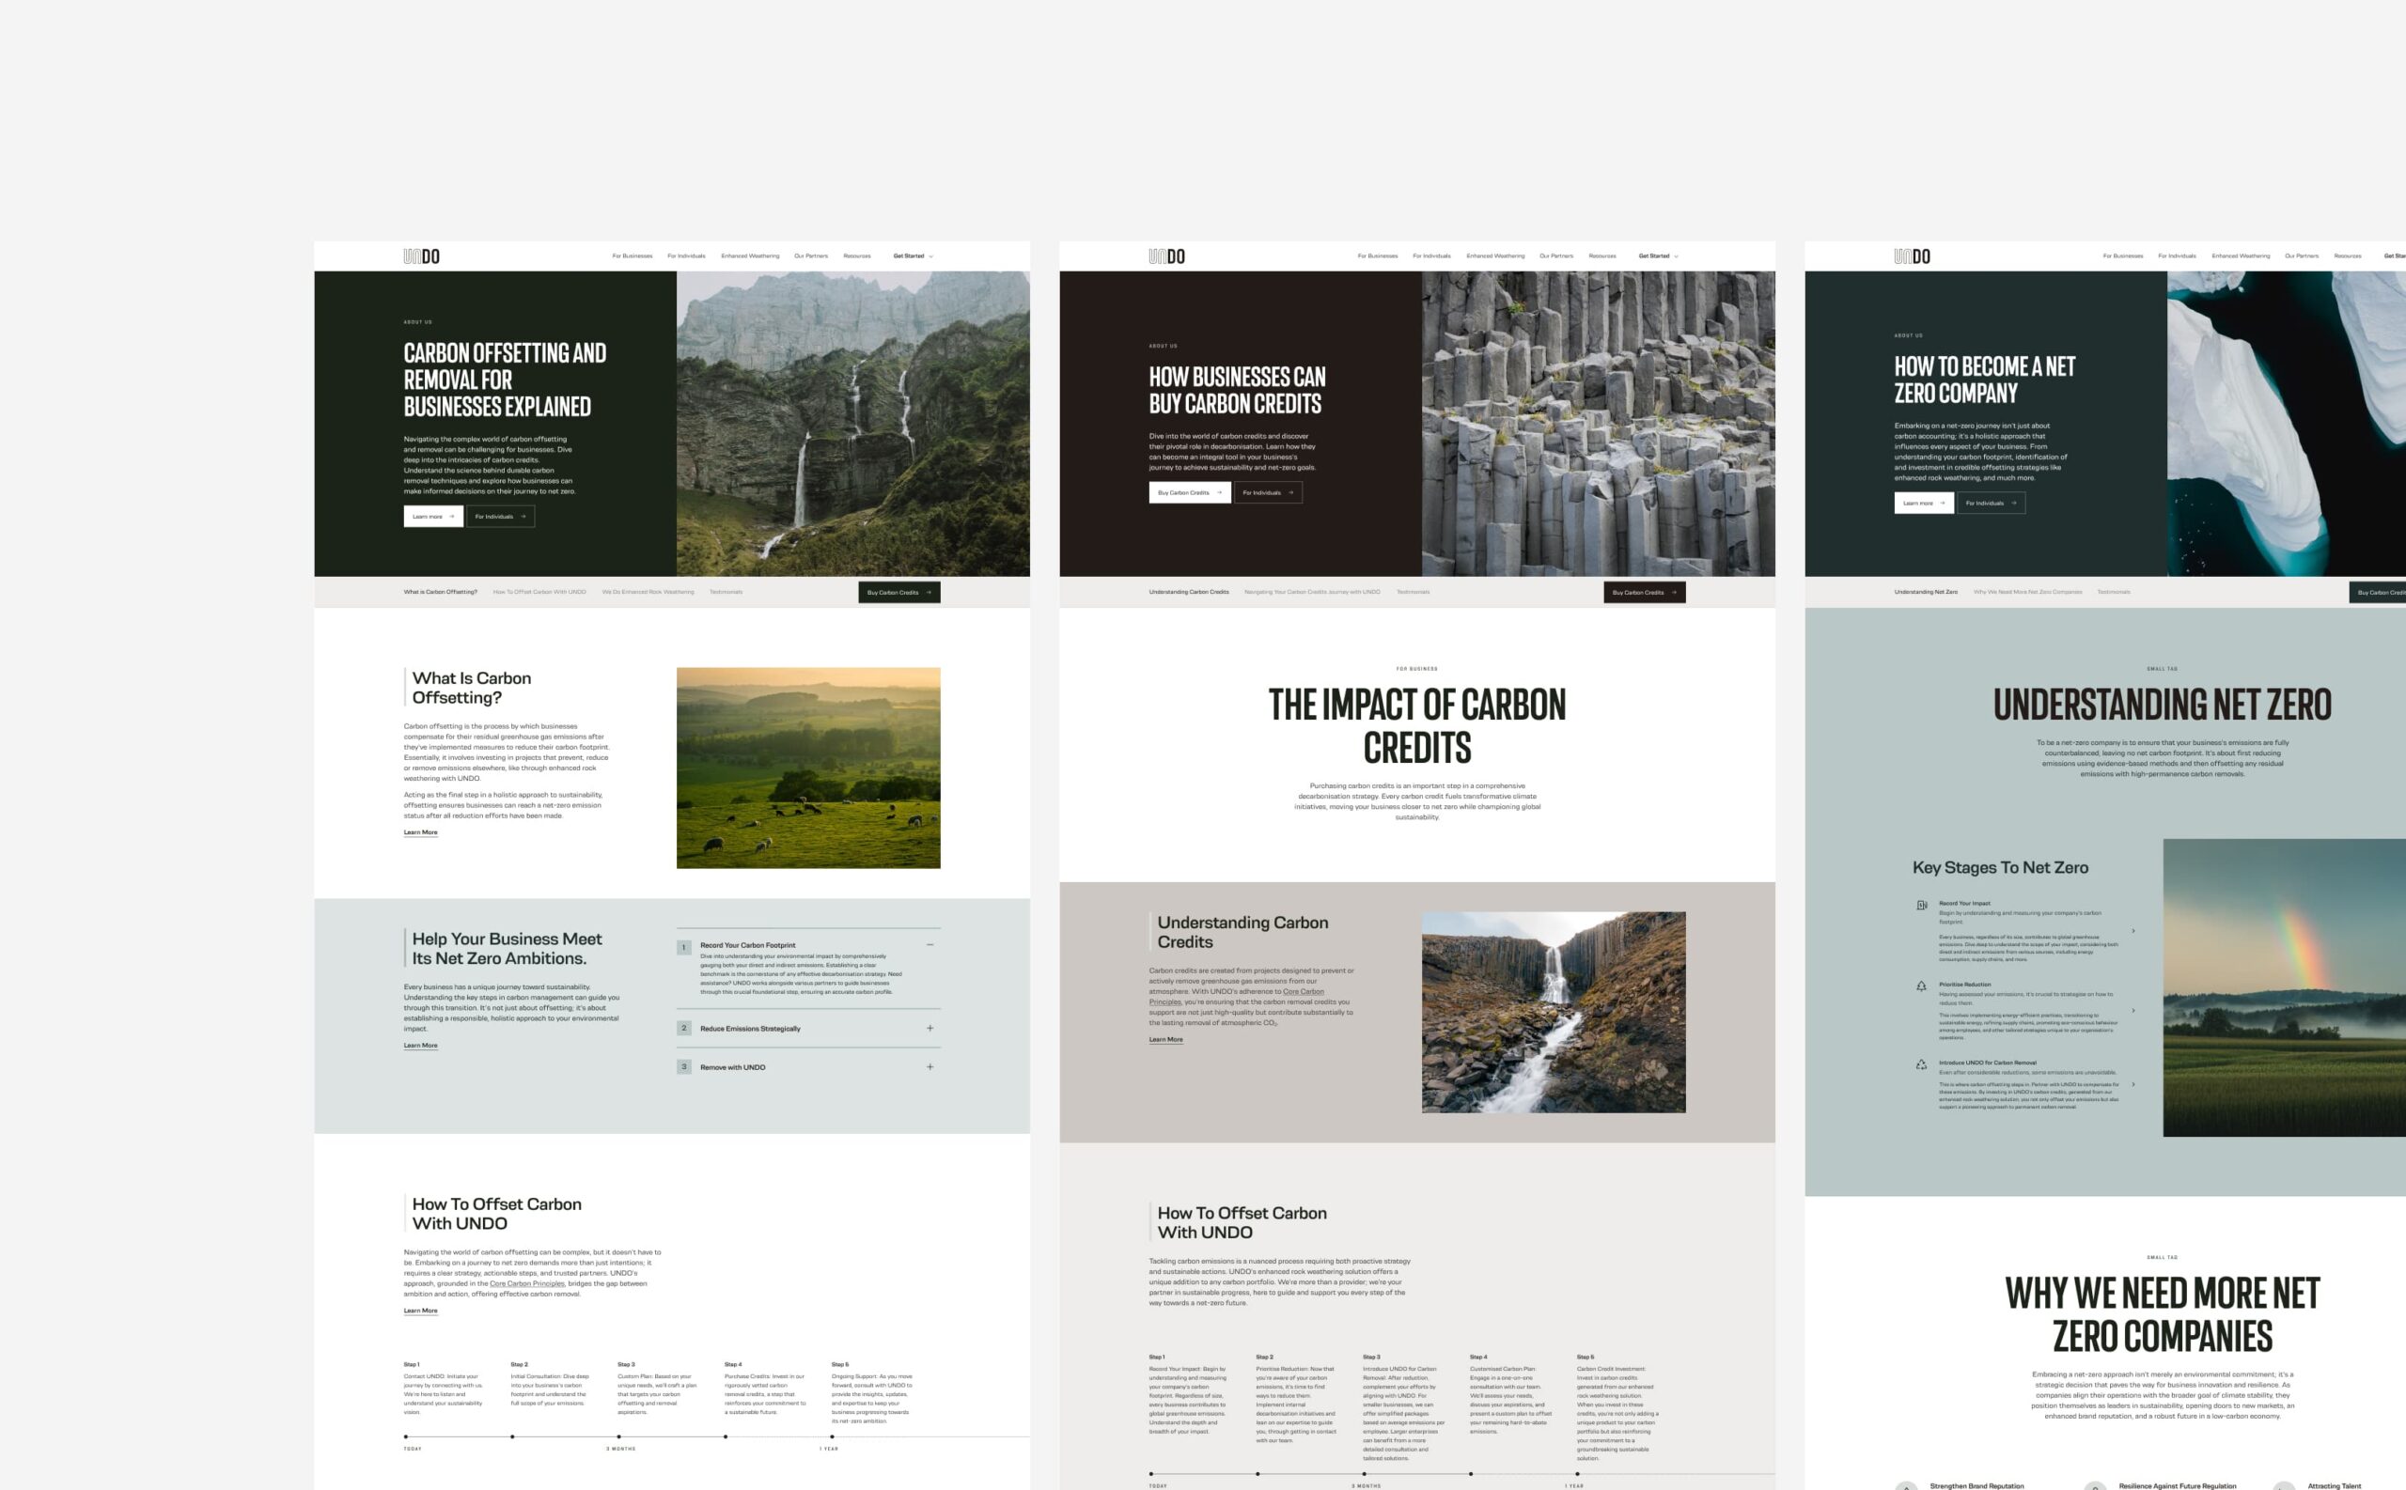The width and height of the screenshot is (2406, 1490).
Task: Click the Prioritise Reduction icon in Key Stages
Action: (x=1921, y=986)
